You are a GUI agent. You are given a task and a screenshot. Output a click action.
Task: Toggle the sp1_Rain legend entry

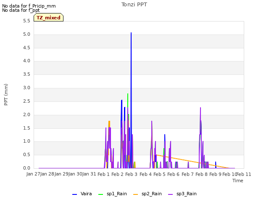113,194
